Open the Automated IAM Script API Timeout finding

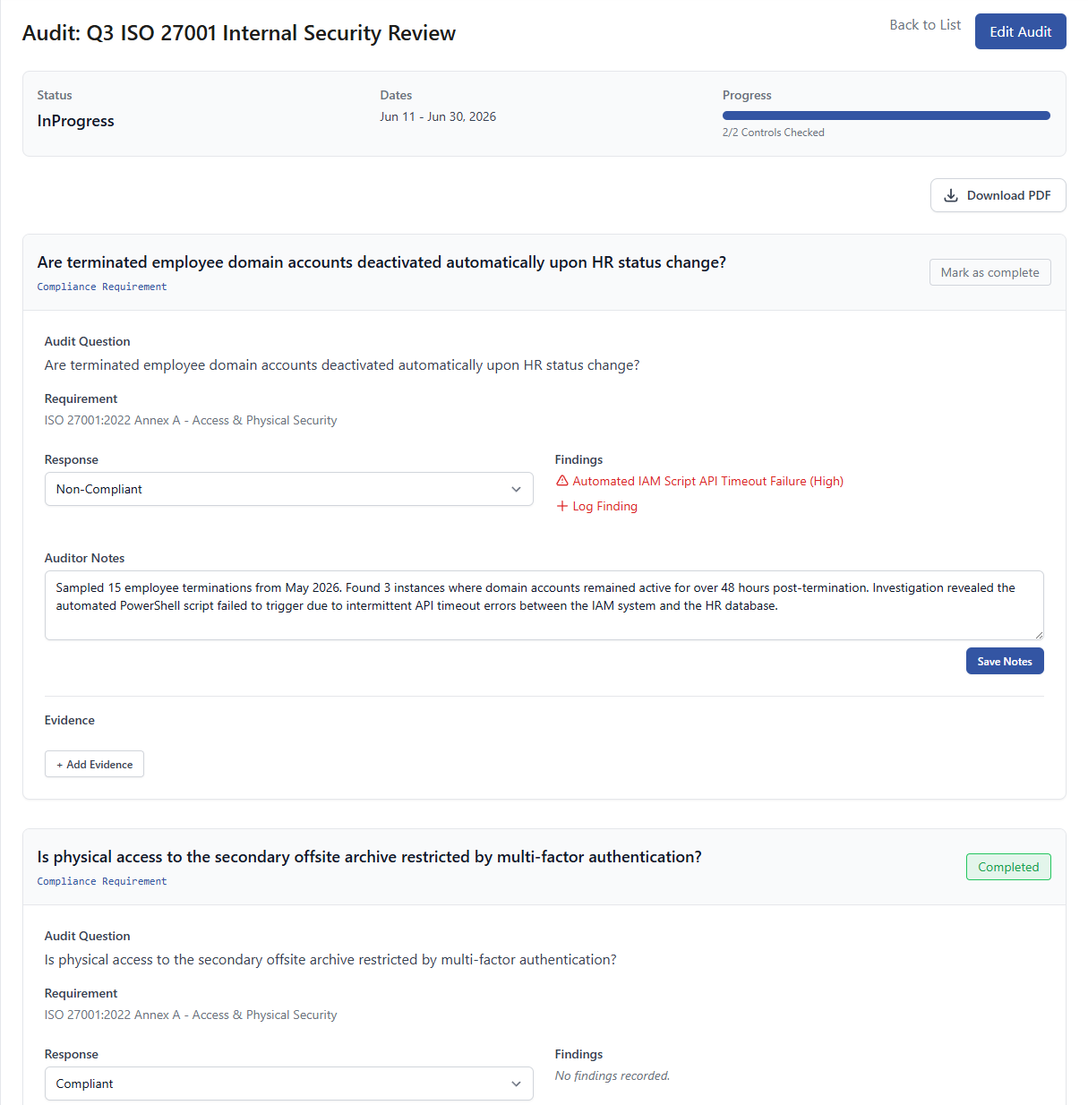707,481
